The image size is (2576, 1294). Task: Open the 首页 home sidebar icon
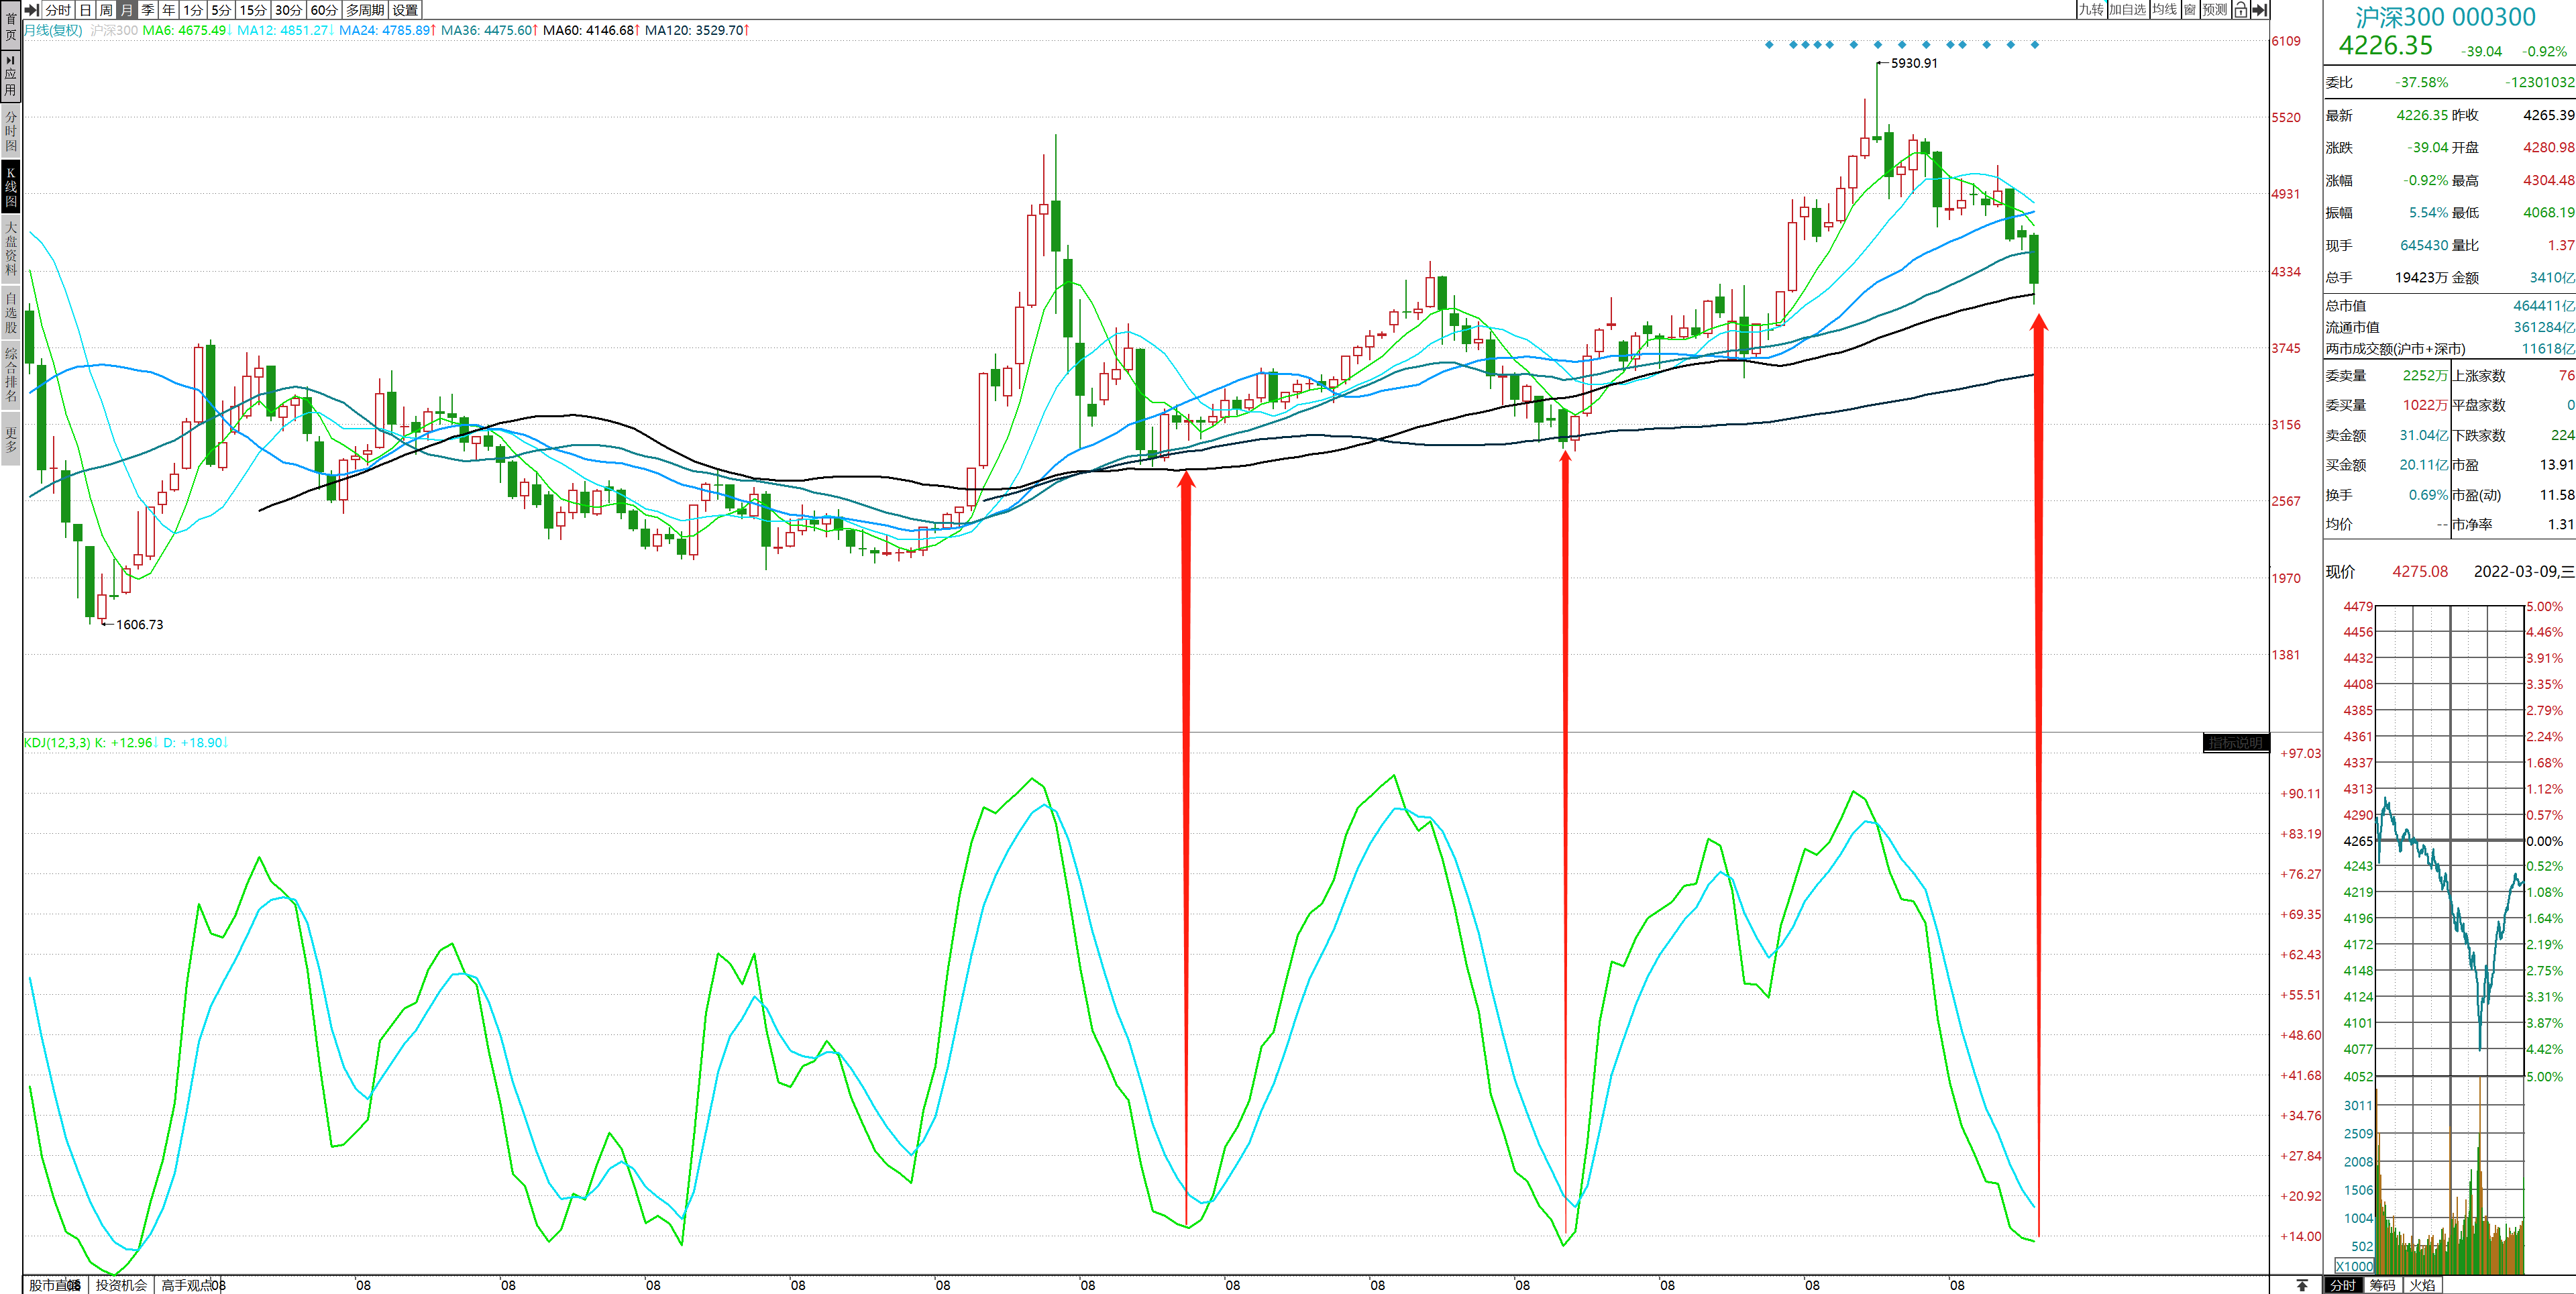click(11, 26)
